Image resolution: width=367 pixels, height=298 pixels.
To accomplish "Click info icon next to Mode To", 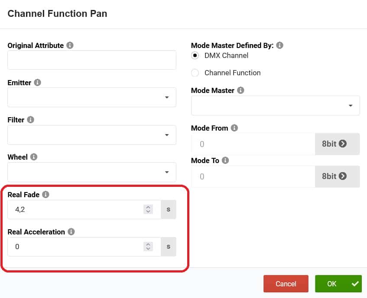I will tap(225, 160).
